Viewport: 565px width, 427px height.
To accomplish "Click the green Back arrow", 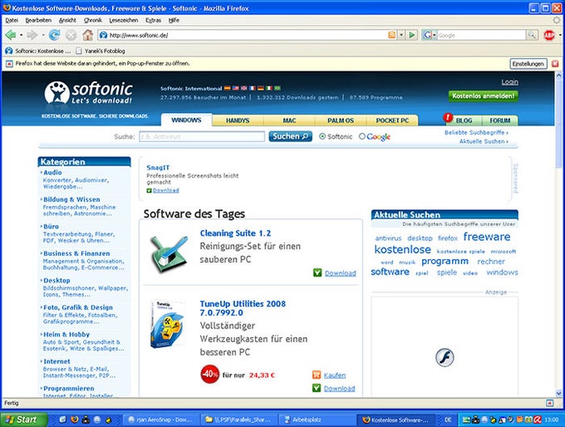I will pyautogui.click(x=11, y=35).
